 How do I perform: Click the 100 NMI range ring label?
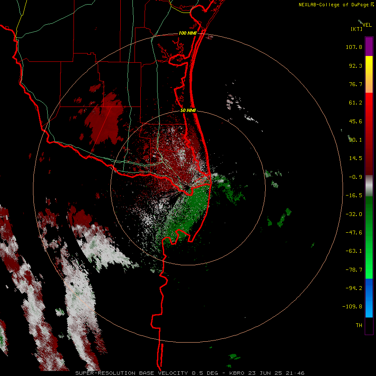[188, 33]
